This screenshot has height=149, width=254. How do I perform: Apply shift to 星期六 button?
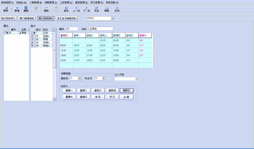pyautogui.click(x=69, y=97)
